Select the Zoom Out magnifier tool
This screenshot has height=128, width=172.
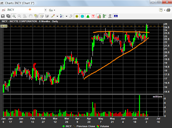click(x=19, y=16)
